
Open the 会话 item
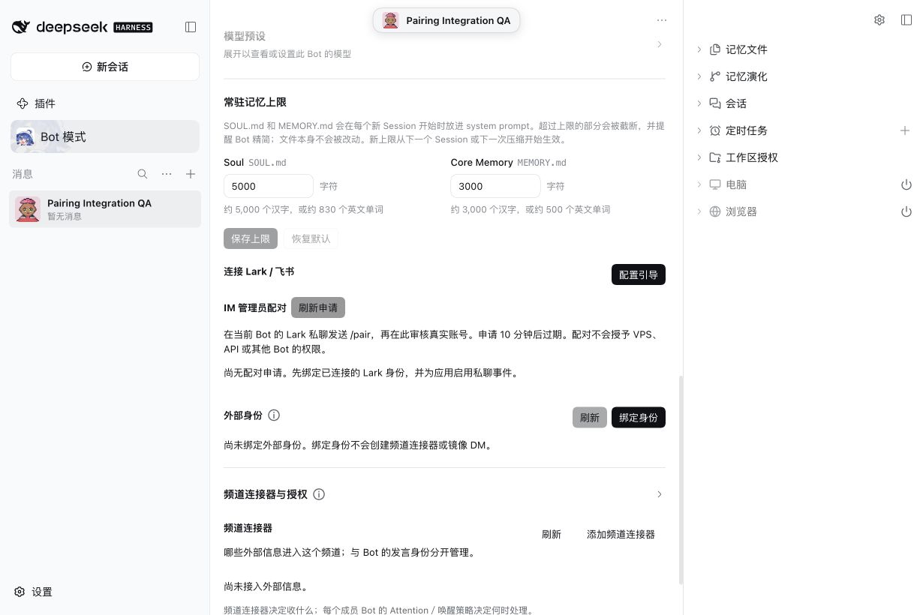coord(729,103)
